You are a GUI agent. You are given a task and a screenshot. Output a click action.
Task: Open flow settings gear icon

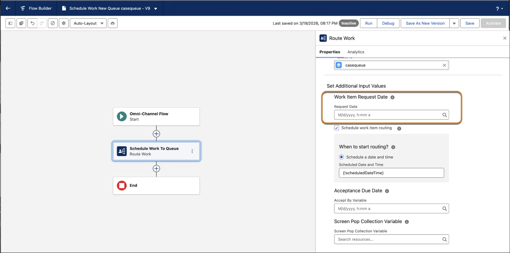[64, 23]
